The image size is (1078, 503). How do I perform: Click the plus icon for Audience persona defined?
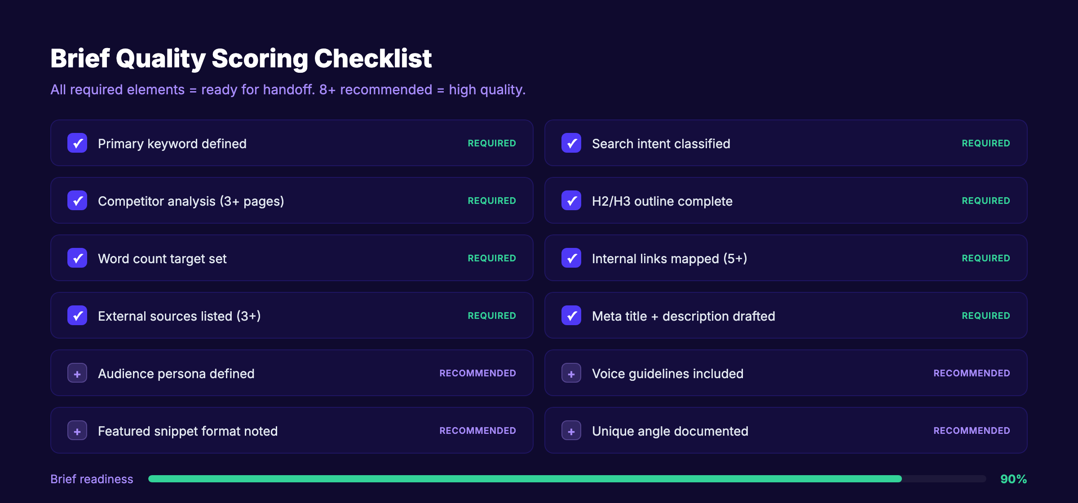click(x=77, y=373)
